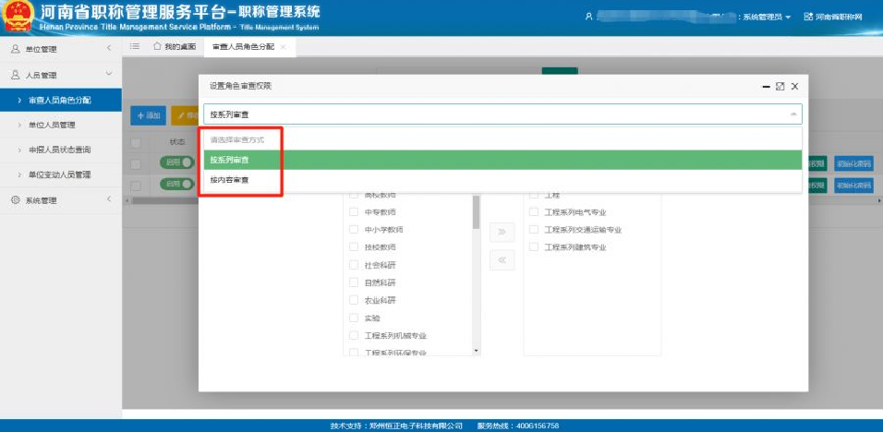Click the left list vertical scrollbar thumb
This screenshot has width=883, height=432.
[477, 212]
